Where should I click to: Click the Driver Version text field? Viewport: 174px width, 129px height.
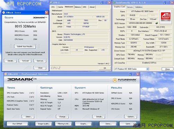pos(149,51)
